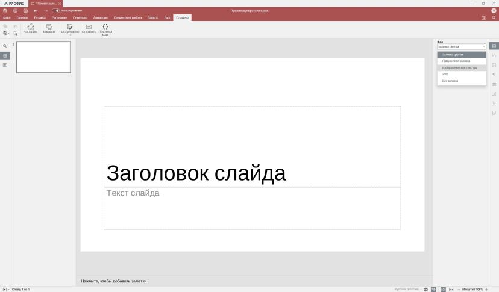This screenshot has width=499, height=292.
Task: Switch to the Рисование tab
Action: 59,18
